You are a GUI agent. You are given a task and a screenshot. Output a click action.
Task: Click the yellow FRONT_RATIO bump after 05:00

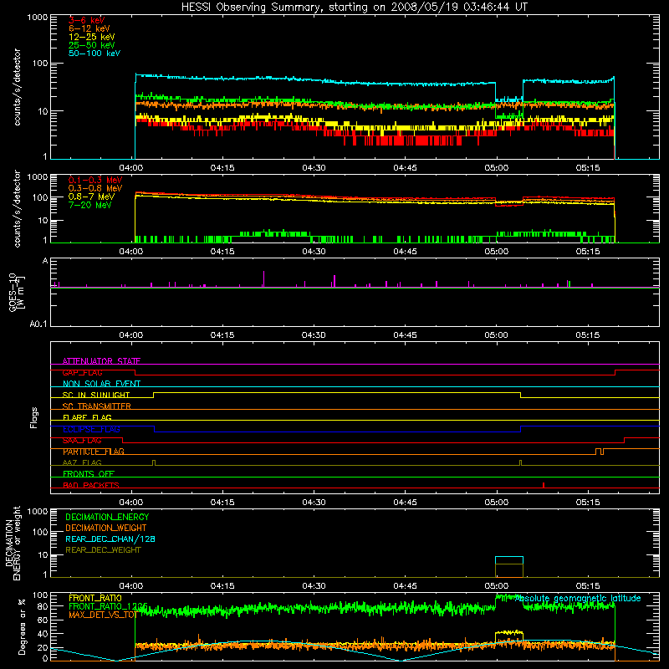click(509, 632)
